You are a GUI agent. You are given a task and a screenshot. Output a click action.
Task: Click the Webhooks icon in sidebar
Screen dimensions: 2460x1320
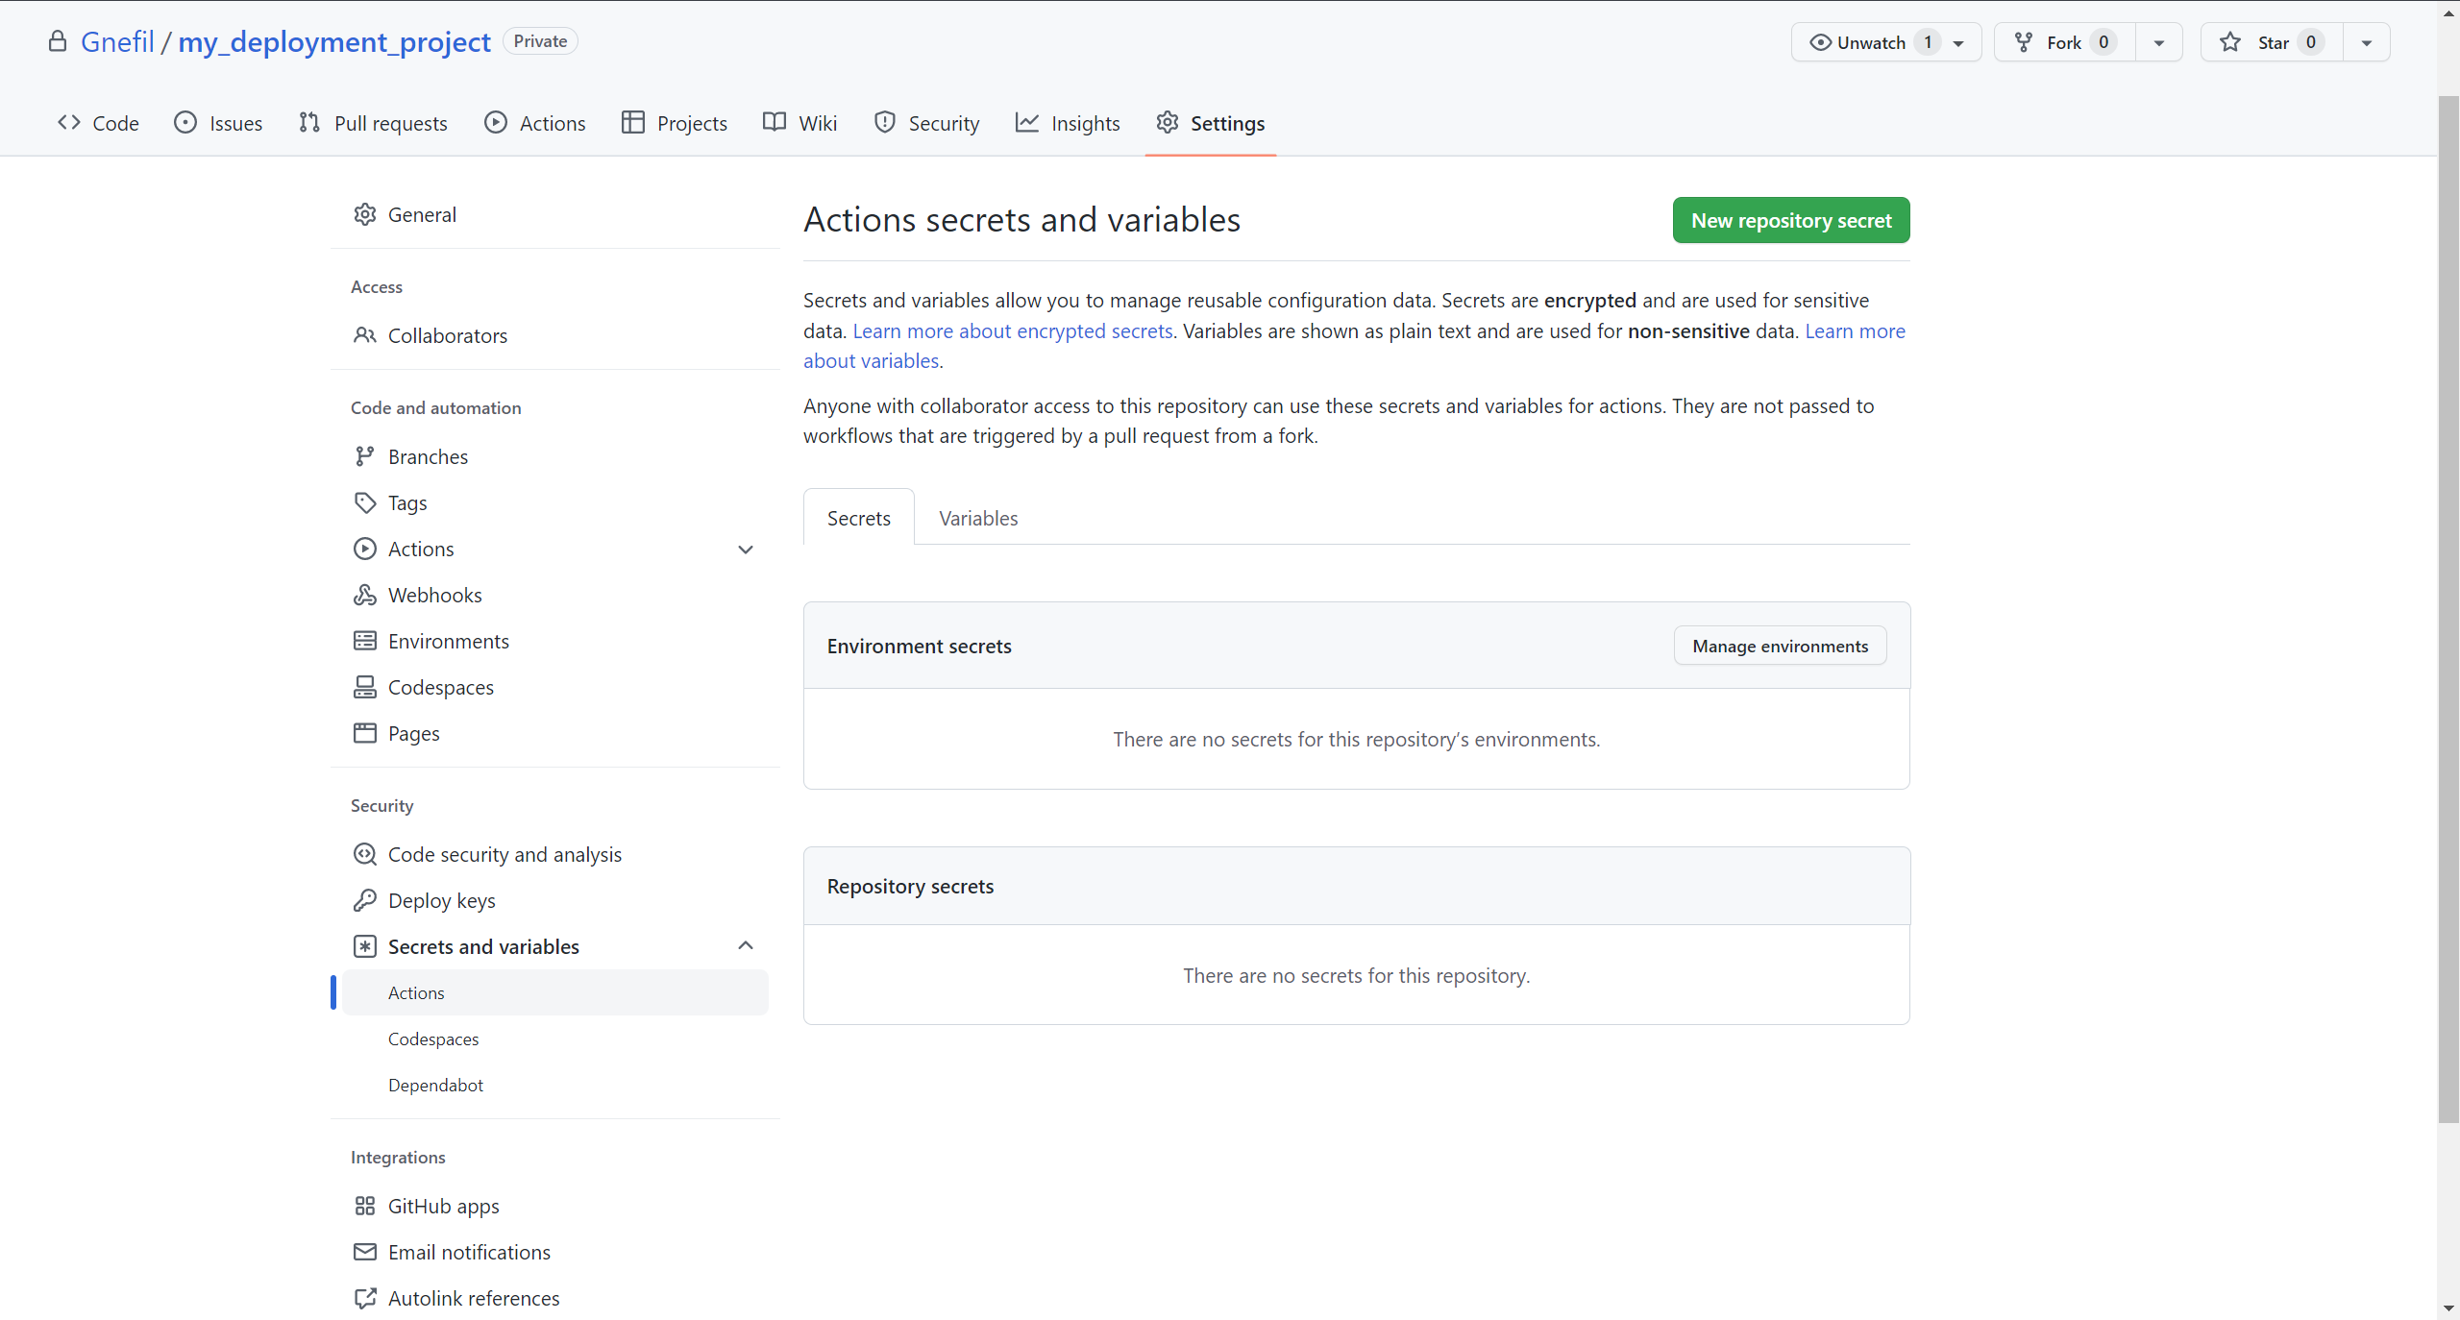pyautogui.click(x=364, y=595)
